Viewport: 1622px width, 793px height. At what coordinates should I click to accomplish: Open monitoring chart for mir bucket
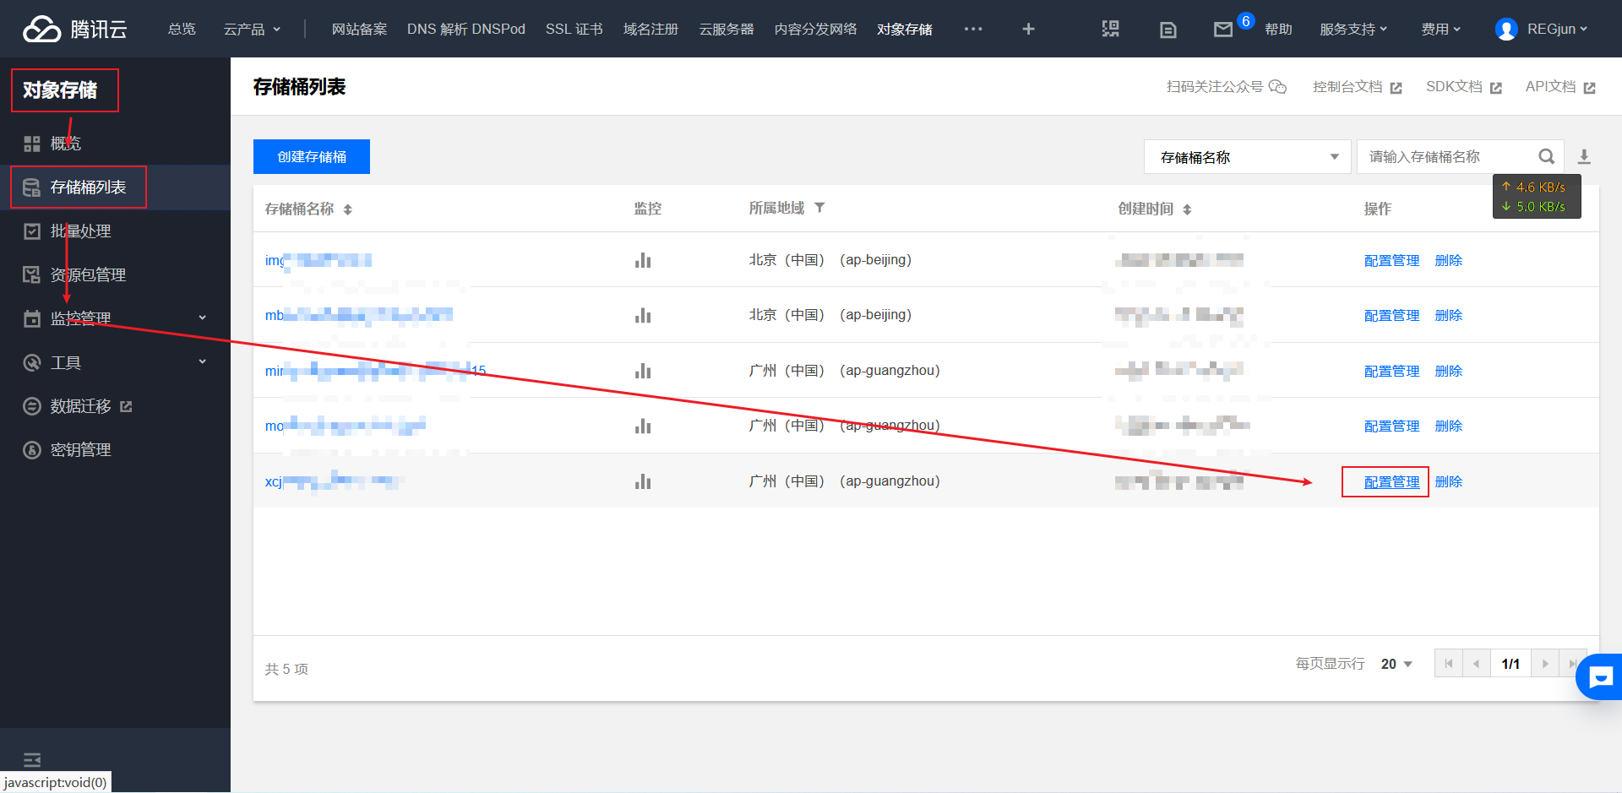pyautogui.click(x=643, y=371)
